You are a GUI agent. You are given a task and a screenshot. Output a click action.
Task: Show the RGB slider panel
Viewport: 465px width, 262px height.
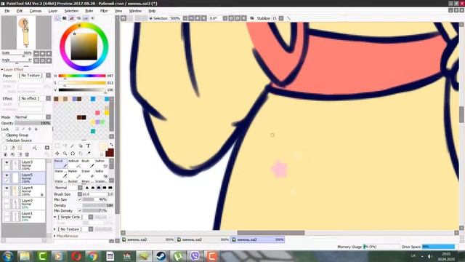point(65,18)
